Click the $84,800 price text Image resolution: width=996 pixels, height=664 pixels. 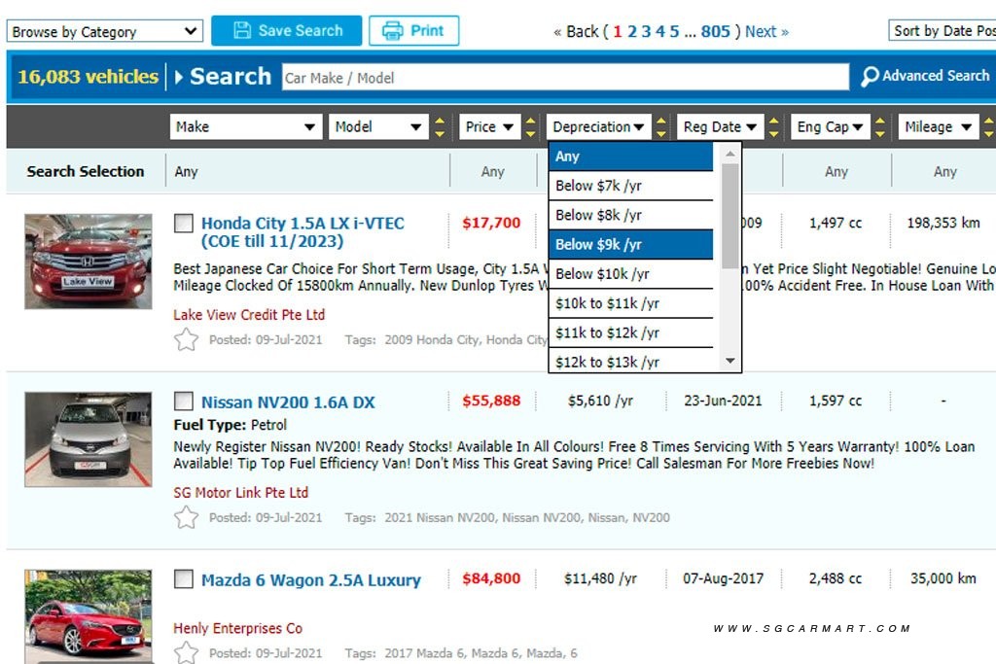click(x=491, y=578)
